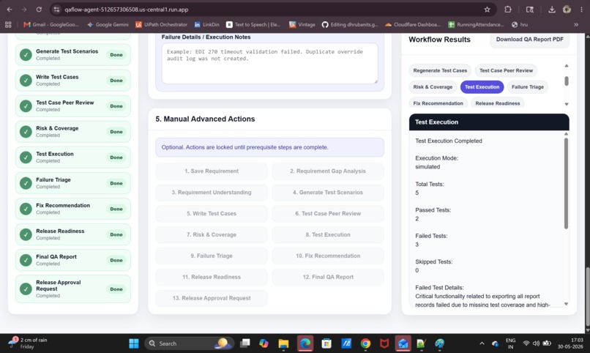This screenshot has height=353, width=590.
Task: Open the browser profile avatar
Action: [567, 10]
